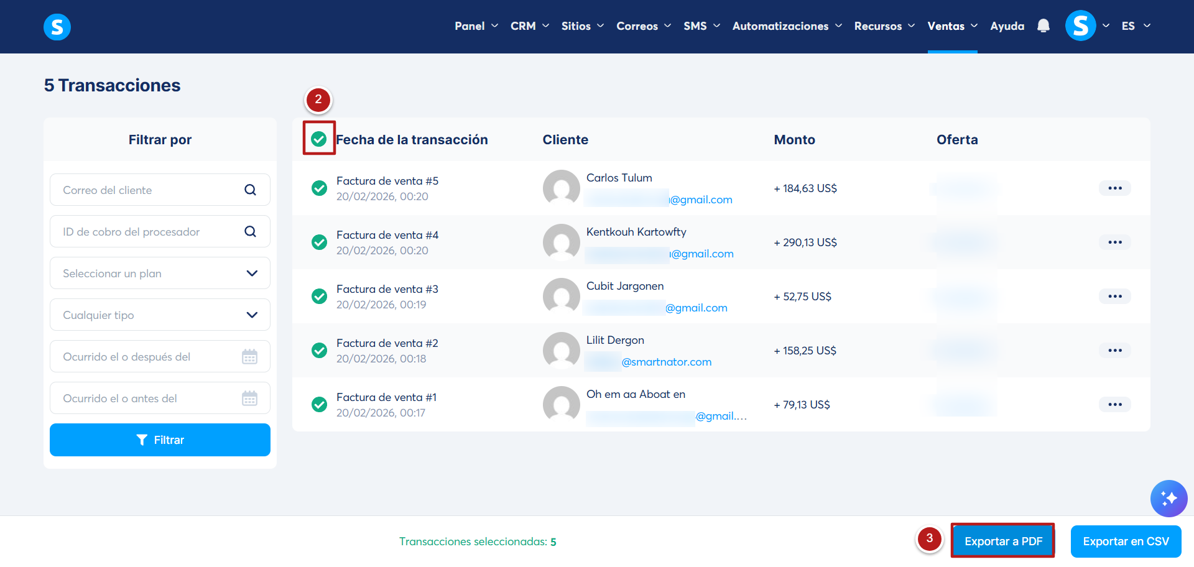Uncheck Factura de venta #4

pos(319,242)
